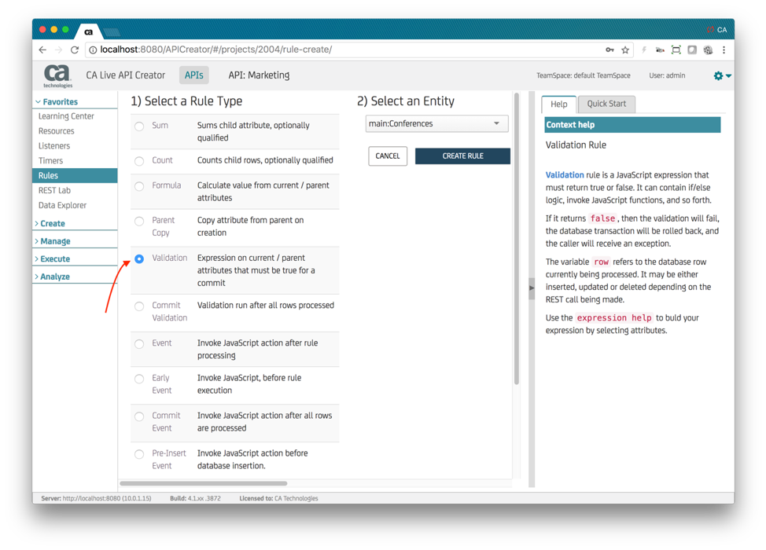Select the Validation radio button

(x=139, y=258)
